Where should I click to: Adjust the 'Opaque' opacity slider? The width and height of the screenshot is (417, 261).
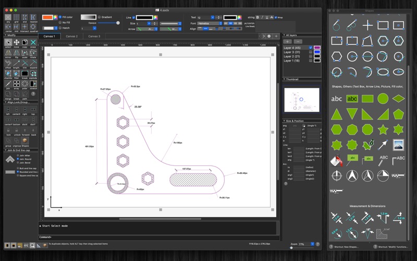click(x=108, y=23)
